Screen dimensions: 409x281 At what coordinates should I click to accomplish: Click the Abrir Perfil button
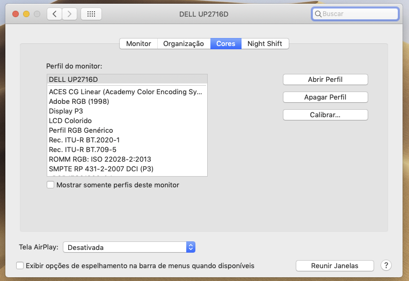[x=325, y=79]
